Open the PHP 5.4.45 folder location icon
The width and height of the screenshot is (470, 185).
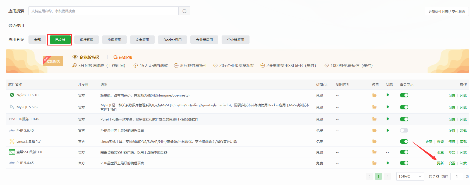[375, 163]
